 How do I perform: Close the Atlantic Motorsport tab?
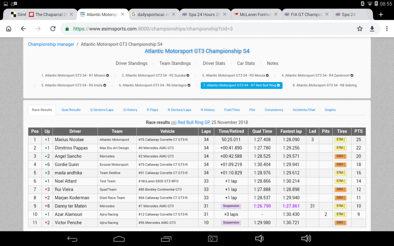coord(123,14)
